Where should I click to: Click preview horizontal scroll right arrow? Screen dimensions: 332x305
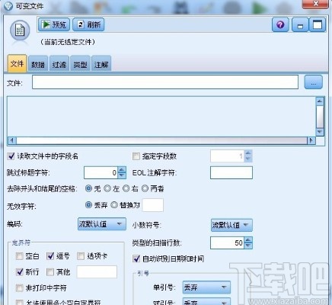(x=311, y=140)
